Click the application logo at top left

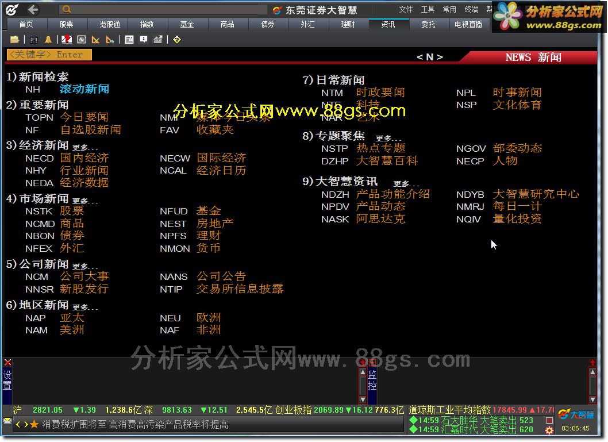click(x=12, y=10)
